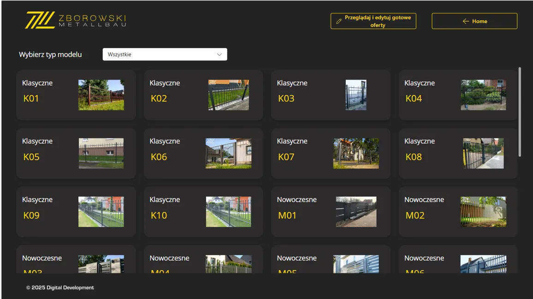The width and height of the screenshot is (533, 299).
Task: Pick model code K07
Action: 286,157
